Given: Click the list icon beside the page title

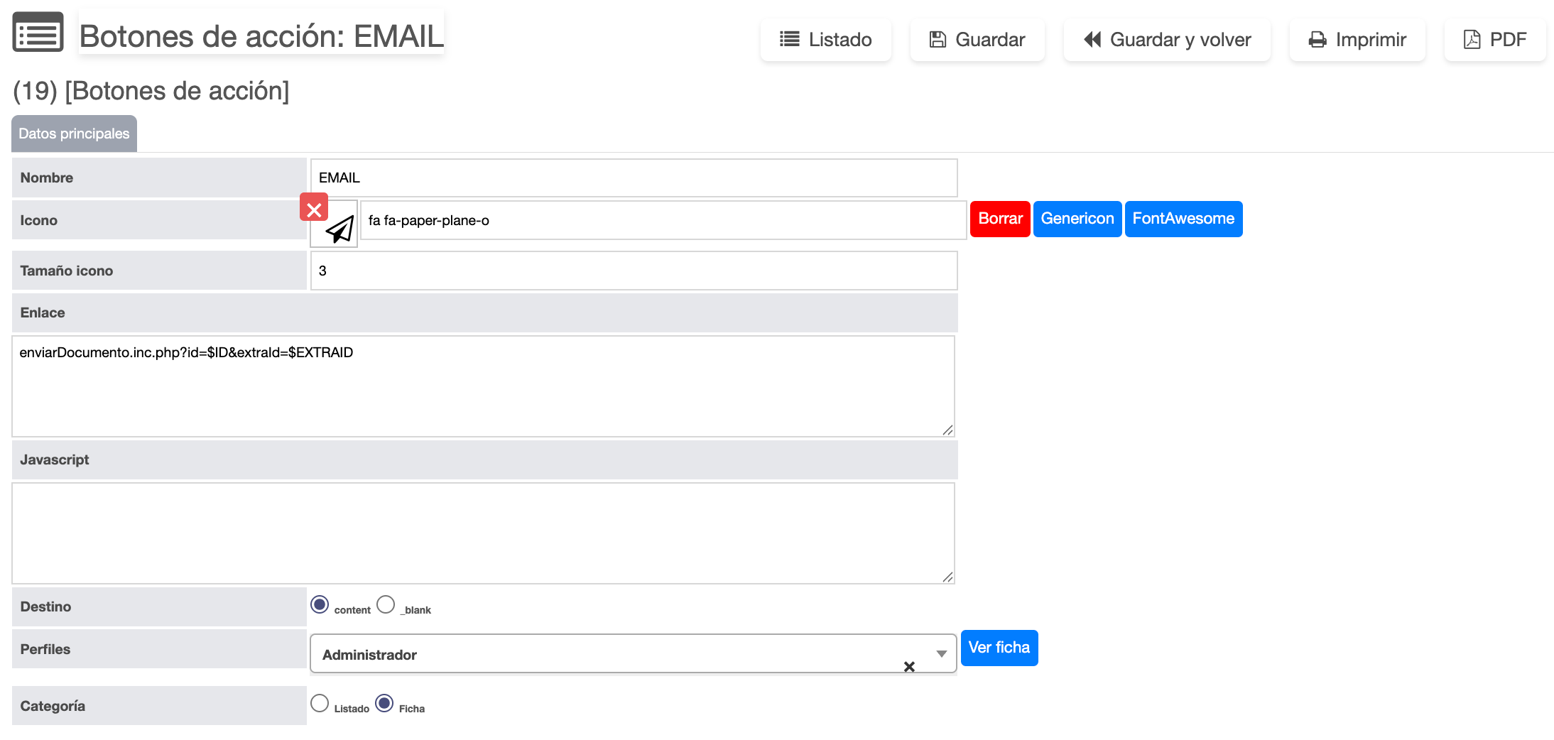Looking at the screenshot, I should point(38,33).
